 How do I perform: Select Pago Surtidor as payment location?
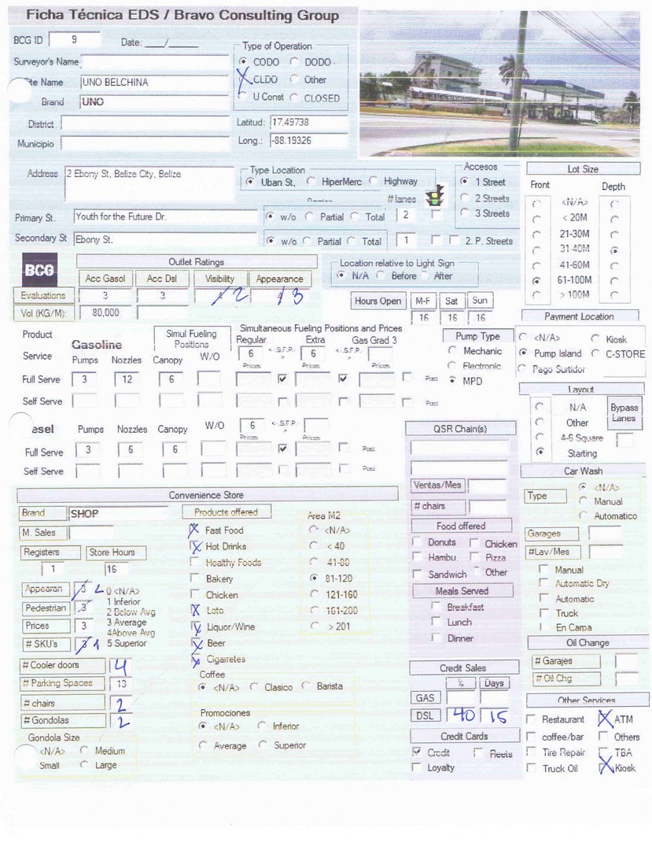[x=522, y=368]
